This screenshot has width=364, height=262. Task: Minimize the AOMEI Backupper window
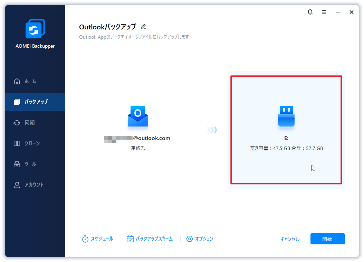[x=338, y=12]
